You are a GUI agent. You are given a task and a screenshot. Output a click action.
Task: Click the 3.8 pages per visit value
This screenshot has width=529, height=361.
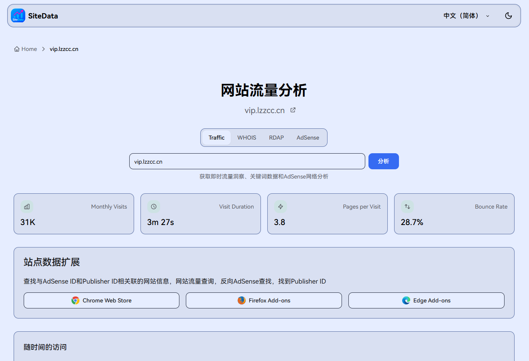(279, 222)
